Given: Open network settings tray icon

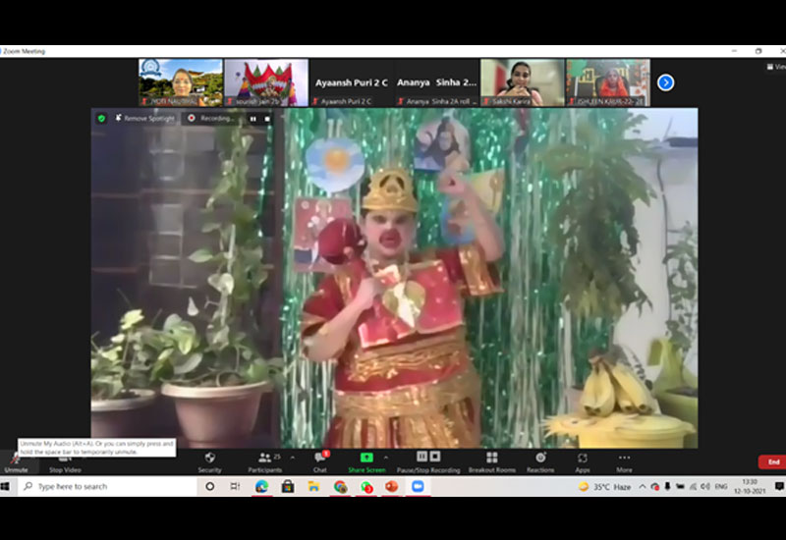Looking at the screenshot, I should [694, 486].
